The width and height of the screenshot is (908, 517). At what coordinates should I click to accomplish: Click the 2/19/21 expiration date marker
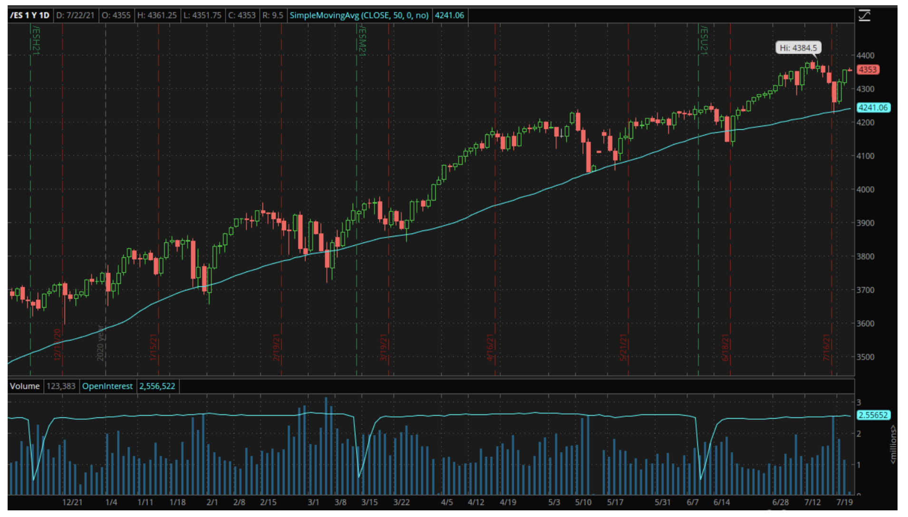(x=276, y=347)
